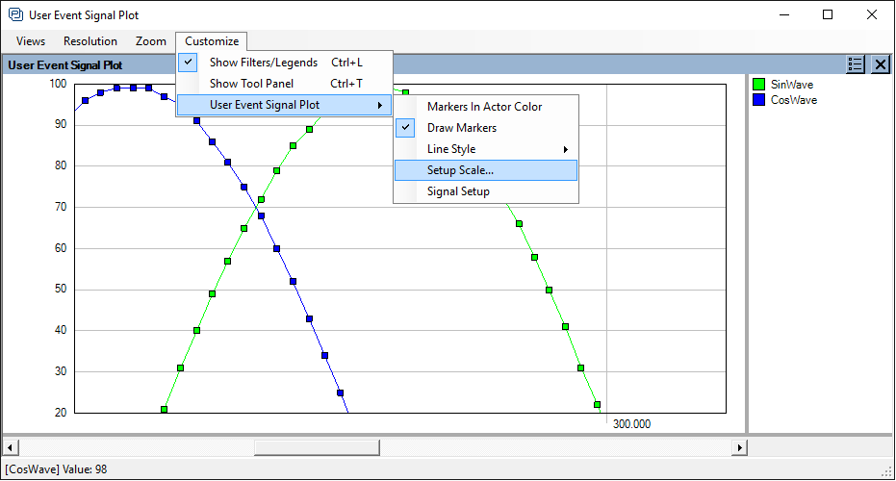The height and width of the screenshot is (481, 896).
Task: Close the Customize menu
Action: 212,41
